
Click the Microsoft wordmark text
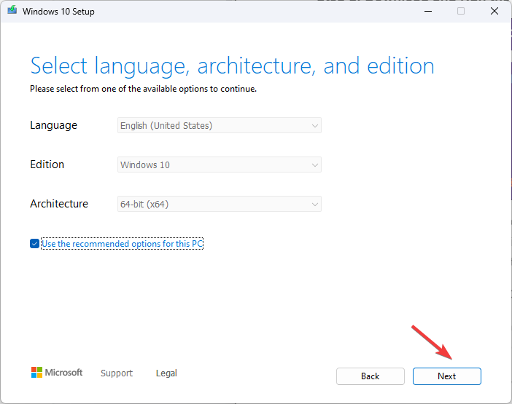[x=64, y=373]
